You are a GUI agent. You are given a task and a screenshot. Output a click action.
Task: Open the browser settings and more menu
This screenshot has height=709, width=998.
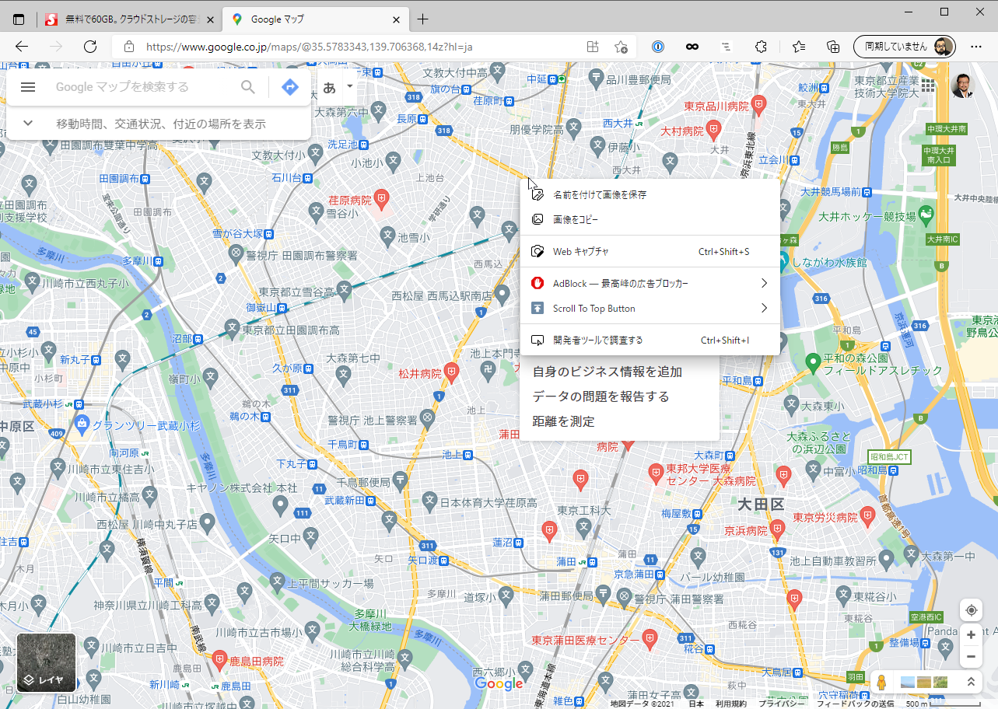tap(976, 47)
